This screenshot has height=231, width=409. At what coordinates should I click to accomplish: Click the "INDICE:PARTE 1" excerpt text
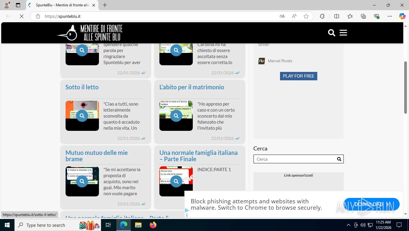click(x=214, y=169)
